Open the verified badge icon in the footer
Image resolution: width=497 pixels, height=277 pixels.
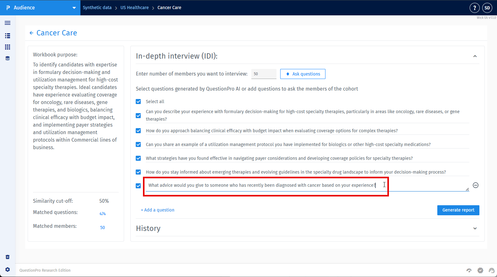[480, 270]
